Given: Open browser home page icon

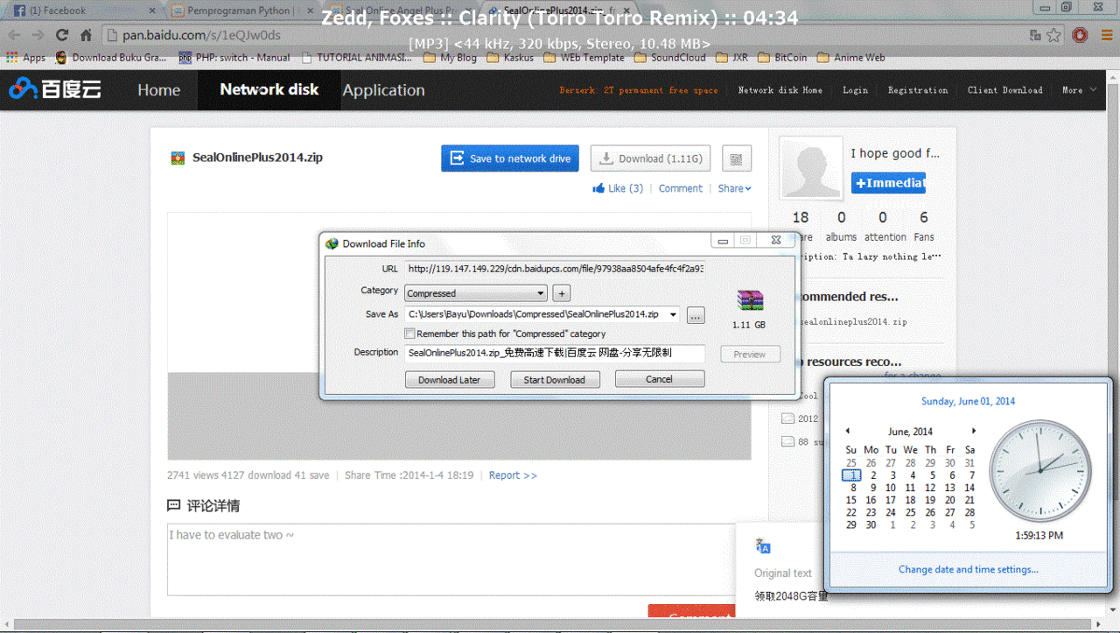Looking at the screenshot, I should [x=86, y=36].
